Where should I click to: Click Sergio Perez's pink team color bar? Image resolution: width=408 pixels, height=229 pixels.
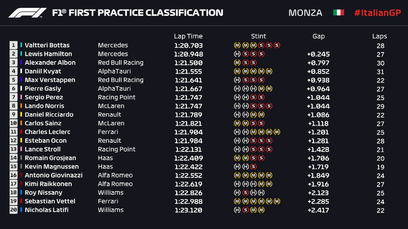21,97
